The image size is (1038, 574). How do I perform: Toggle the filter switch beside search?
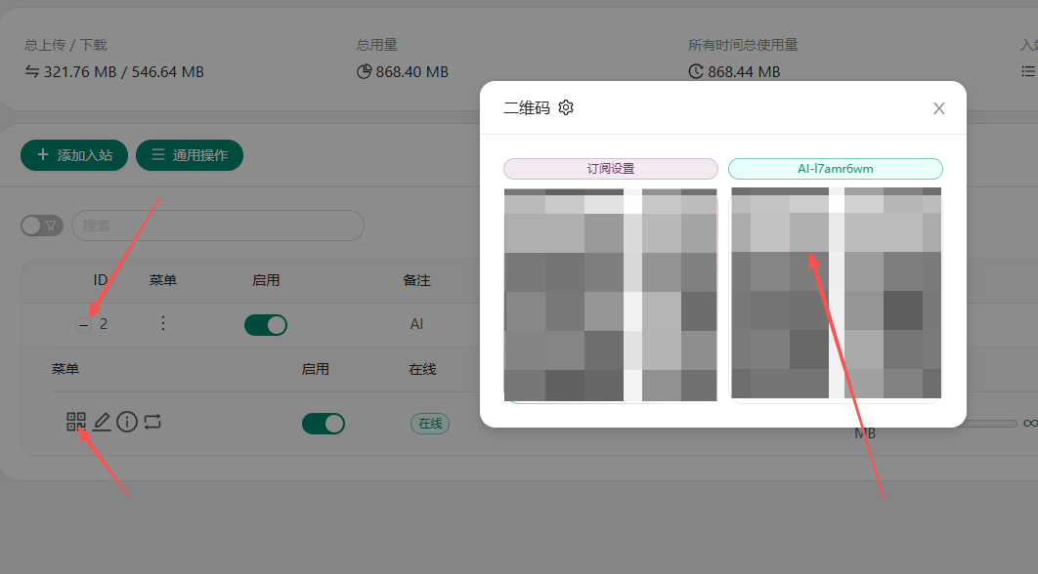click(x=42, y=225)
